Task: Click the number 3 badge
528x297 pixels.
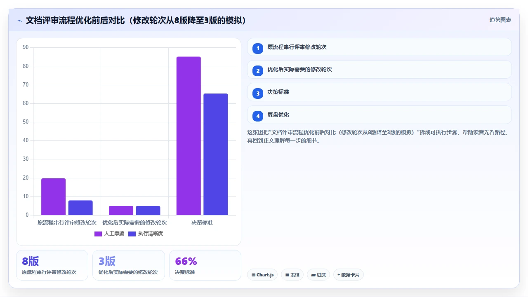Action: tap(258, 93)
